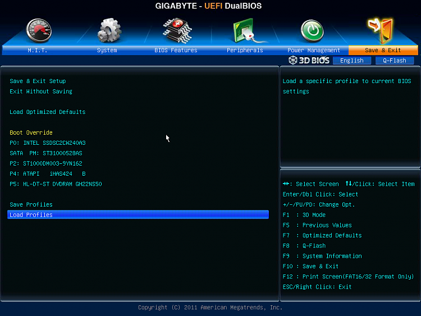Choose Exit Without Saving
Viewport: 421px width, 316px height.
(41, 91)
